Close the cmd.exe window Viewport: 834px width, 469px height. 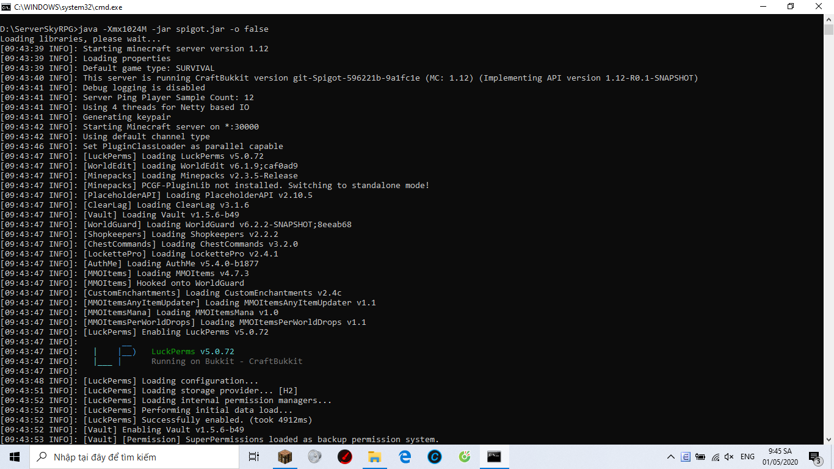[x=819, y=7]
